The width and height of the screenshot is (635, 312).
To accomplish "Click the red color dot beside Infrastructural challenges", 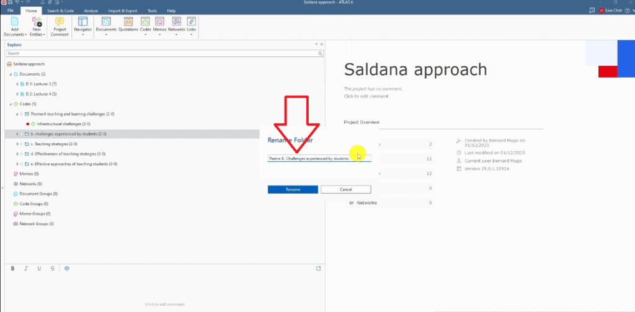I will pos(28,124).
